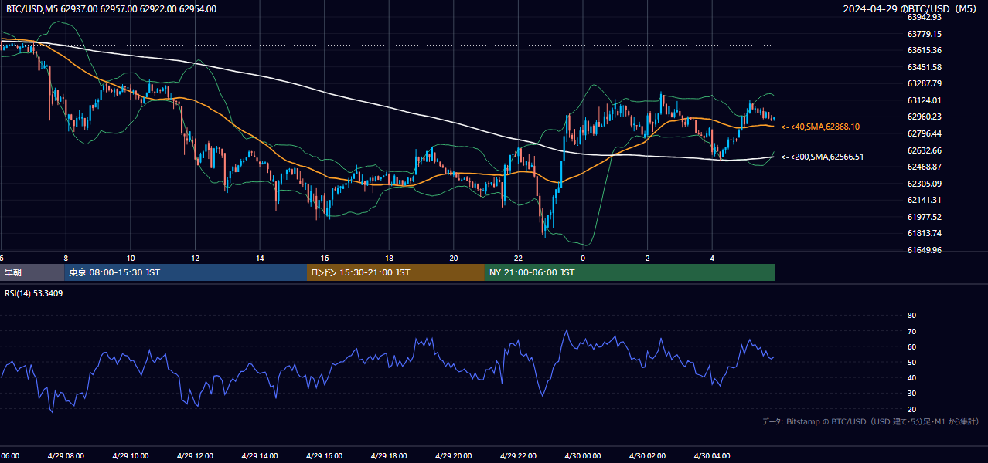Click the RSI axis level 60
The width and height of the screenshot is (988, 463).
(911, 346)
